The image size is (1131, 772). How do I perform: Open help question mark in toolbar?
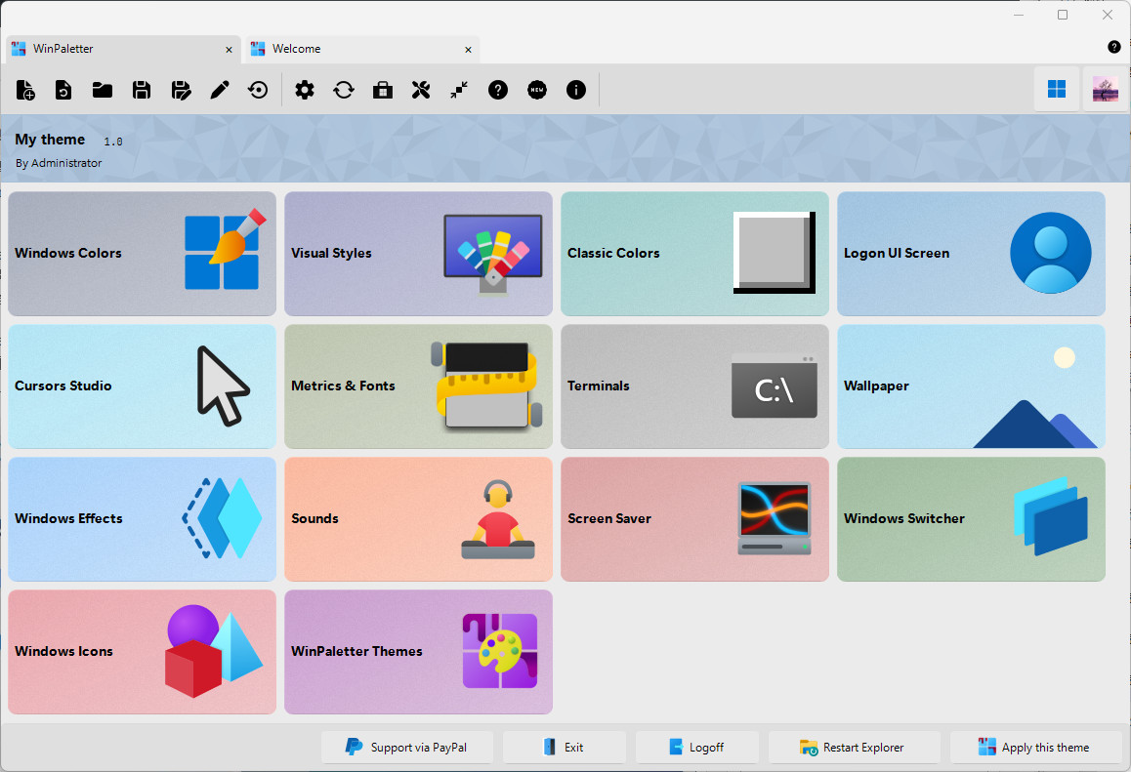click(x=498, y=90)
